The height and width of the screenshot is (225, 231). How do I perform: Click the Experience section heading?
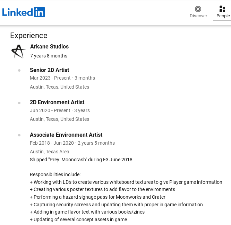pyautogui.click(x=29, y=35)
